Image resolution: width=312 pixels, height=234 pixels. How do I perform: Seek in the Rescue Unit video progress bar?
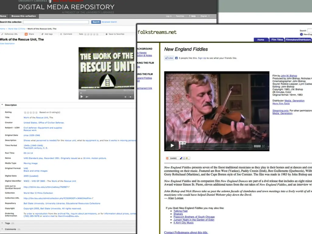pos(106,93)
